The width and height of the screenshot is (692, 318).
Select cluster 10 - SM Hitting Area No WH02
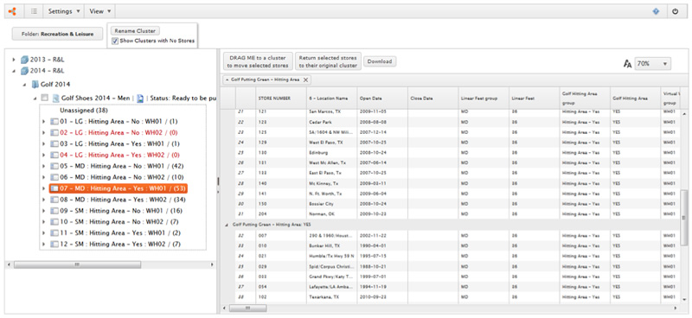coord(120,222)
